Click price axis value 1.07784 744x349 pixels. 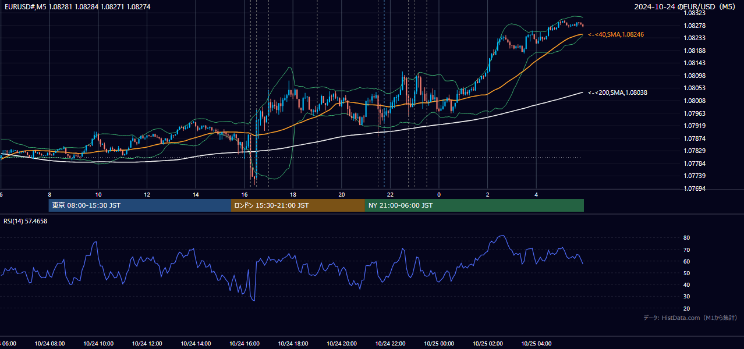pos(696,163)
